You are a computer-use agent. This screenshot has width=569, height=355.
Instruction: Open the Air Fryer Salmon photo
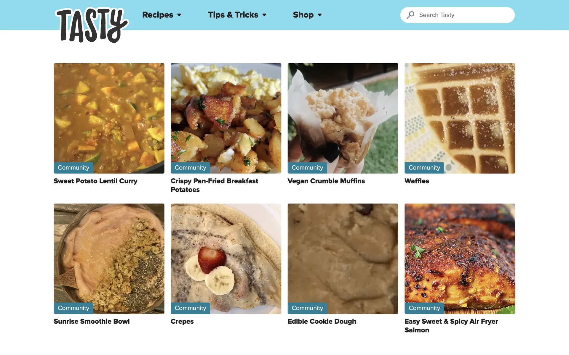click(x=460, y=259)
